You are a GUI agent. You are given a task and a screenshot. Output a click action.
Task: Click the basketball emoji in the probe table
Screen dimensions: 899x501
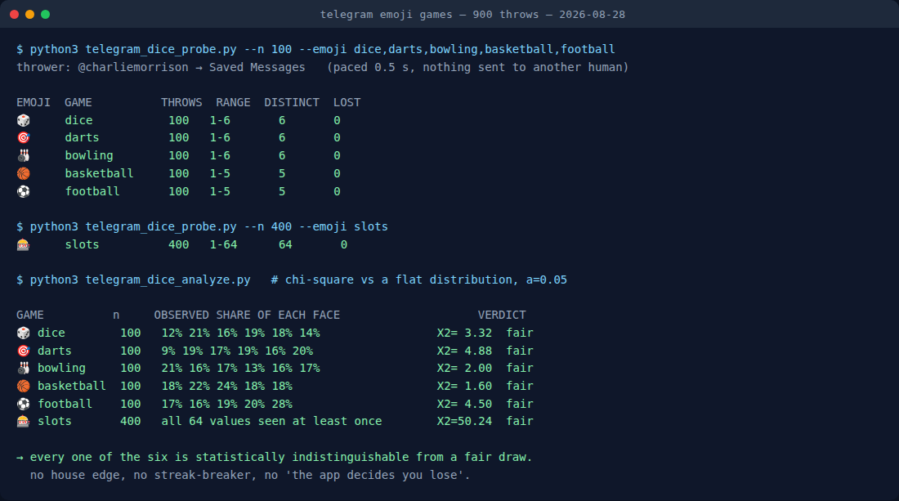[24, 173]
